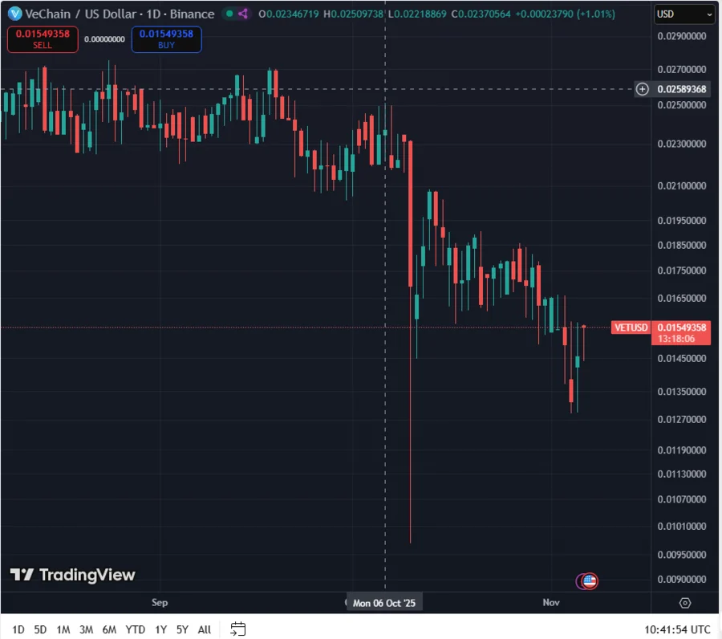Open the go-to-date calendar icon

pos(237,629)
